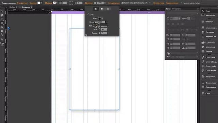
Task: Open Добавить или фильтровать hyperlink combo box
Action: click(x=134, y=3)
